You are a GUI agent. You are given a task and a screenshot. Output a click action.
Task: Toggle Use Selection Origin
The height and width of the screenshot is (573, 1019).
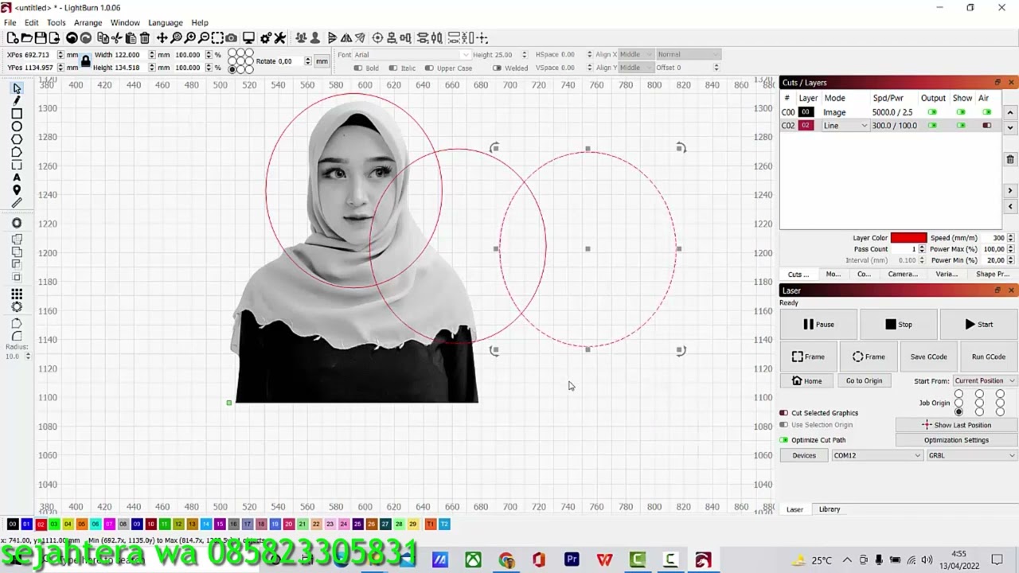click(784, 425)
